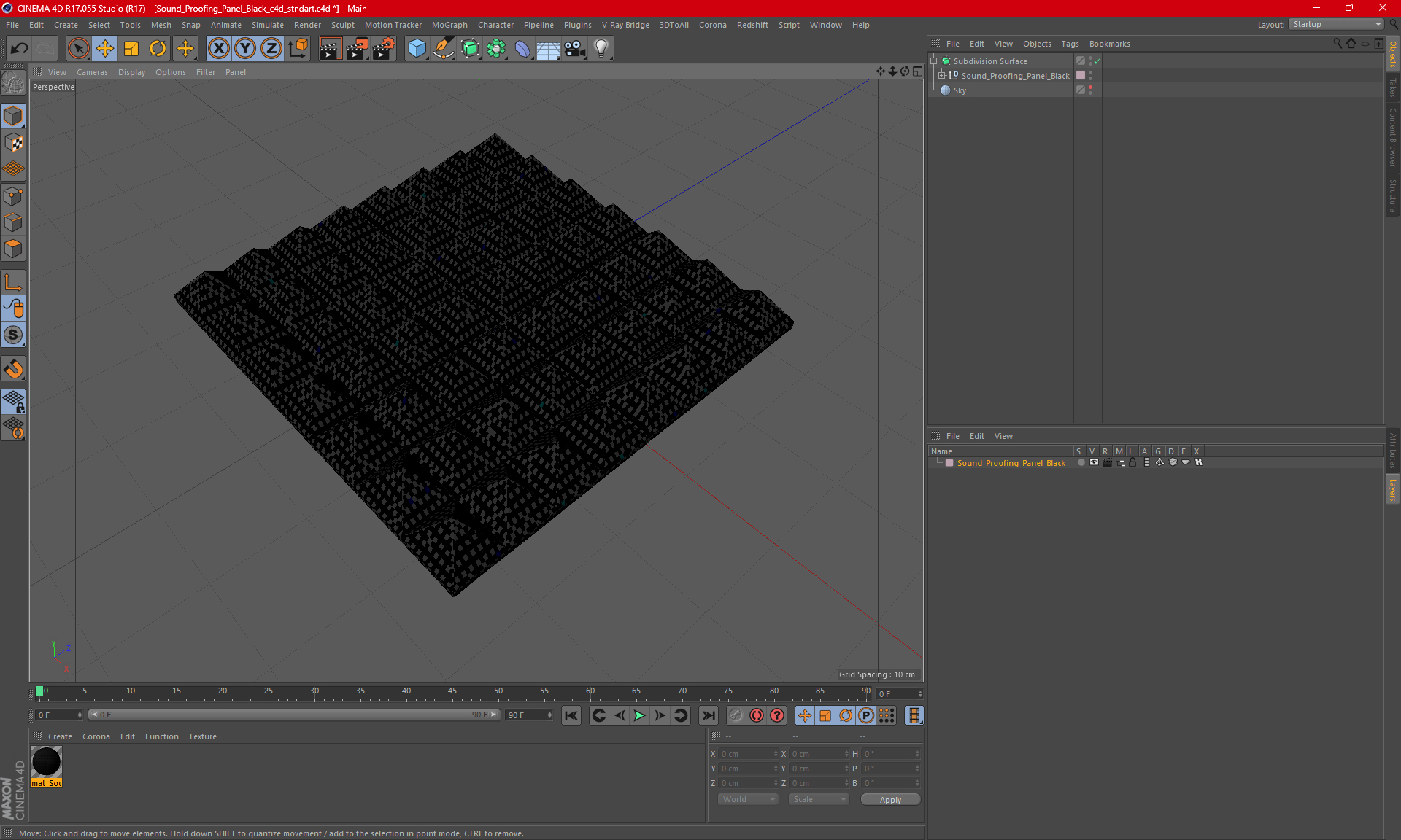
Task: Switch to Make Editable mode icon
Action: click(13, 83)
